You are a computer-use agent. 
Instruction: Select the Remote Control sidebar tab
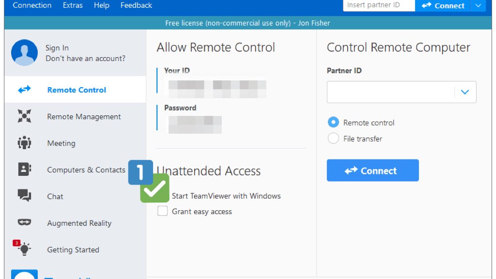tap(75, 90)
